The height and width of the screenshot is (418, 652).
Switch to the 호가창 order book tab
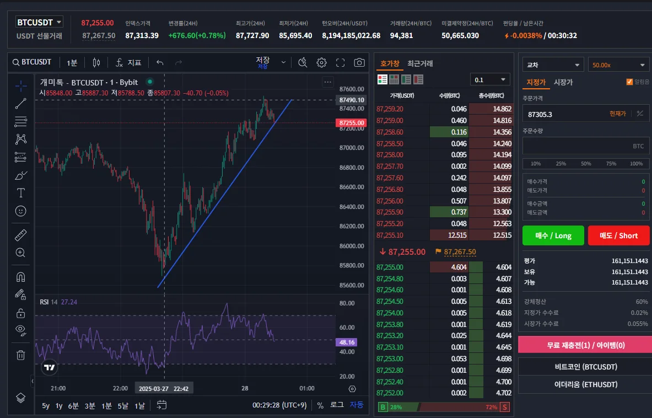point(390,63)
